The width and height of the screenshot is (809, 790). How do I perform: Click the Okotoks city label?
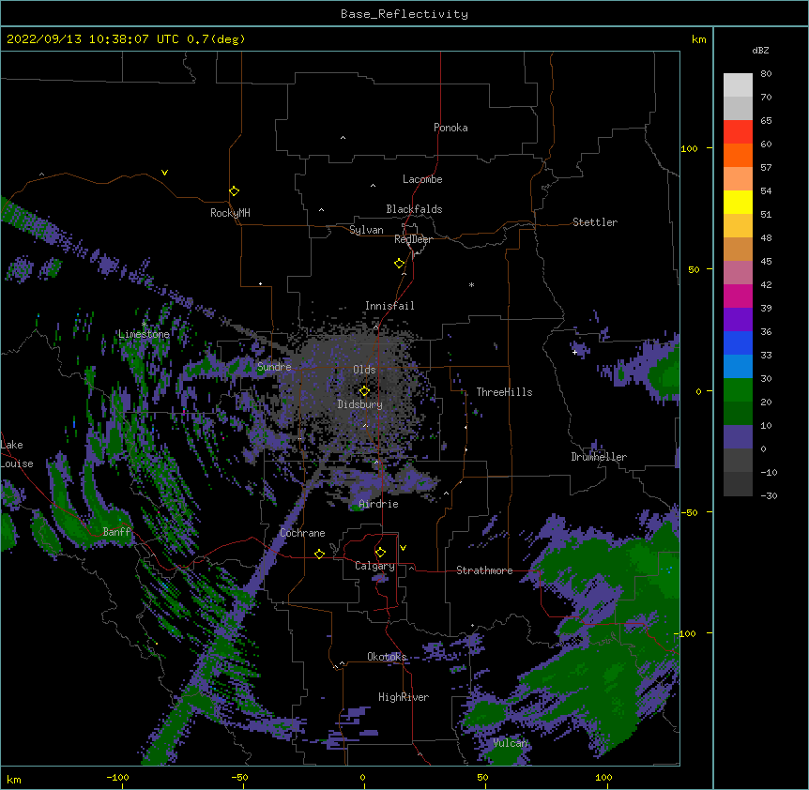point(387,657)
